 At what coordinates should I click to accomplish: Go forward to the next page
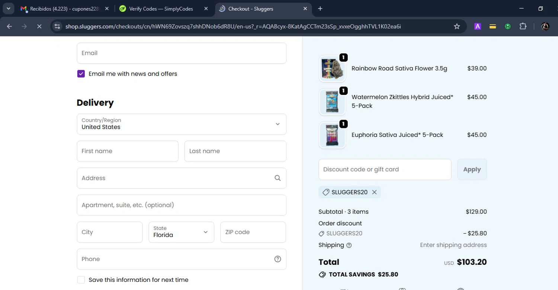click(x=25, y=26)
